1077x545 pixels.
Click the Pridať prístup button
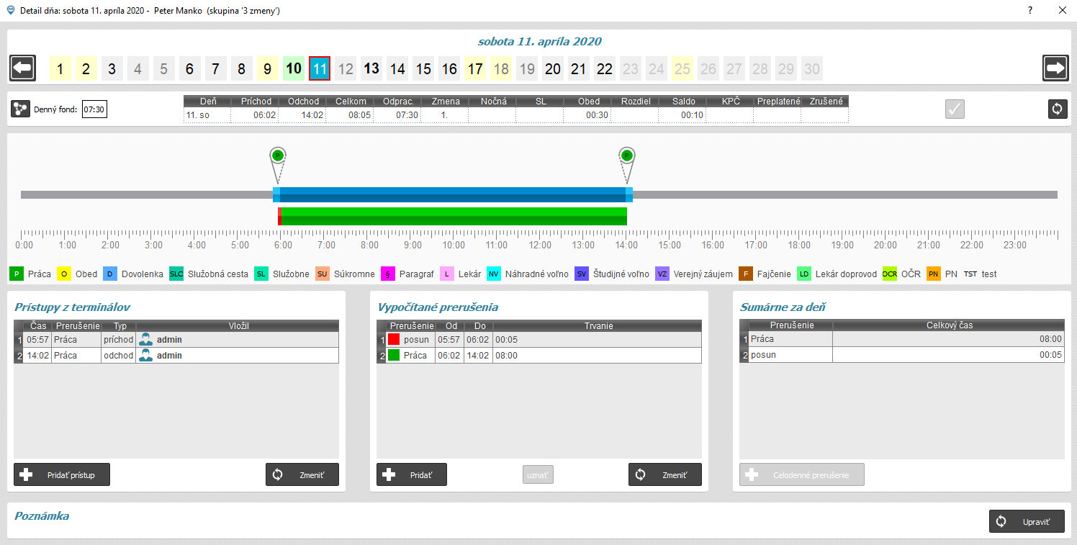click(62, 474)
